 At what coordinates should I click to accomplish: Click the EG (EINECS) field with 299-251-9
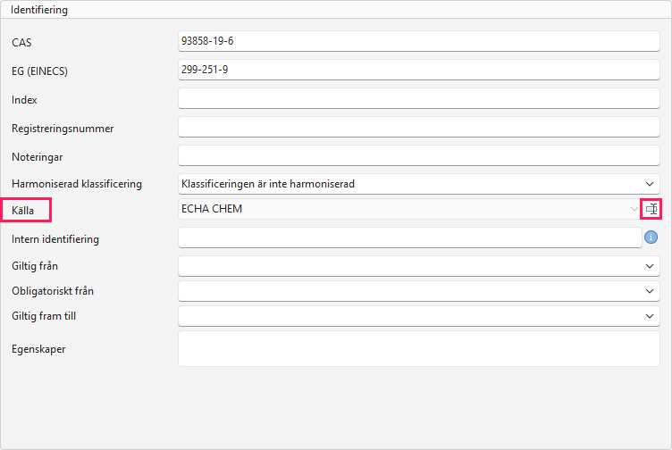419,70
